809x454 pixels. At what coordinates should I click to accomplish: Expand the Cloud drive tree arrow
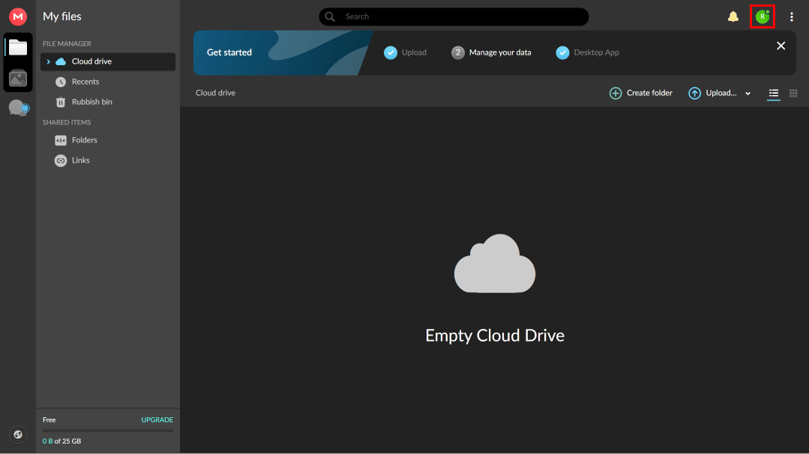click(49, 61)
